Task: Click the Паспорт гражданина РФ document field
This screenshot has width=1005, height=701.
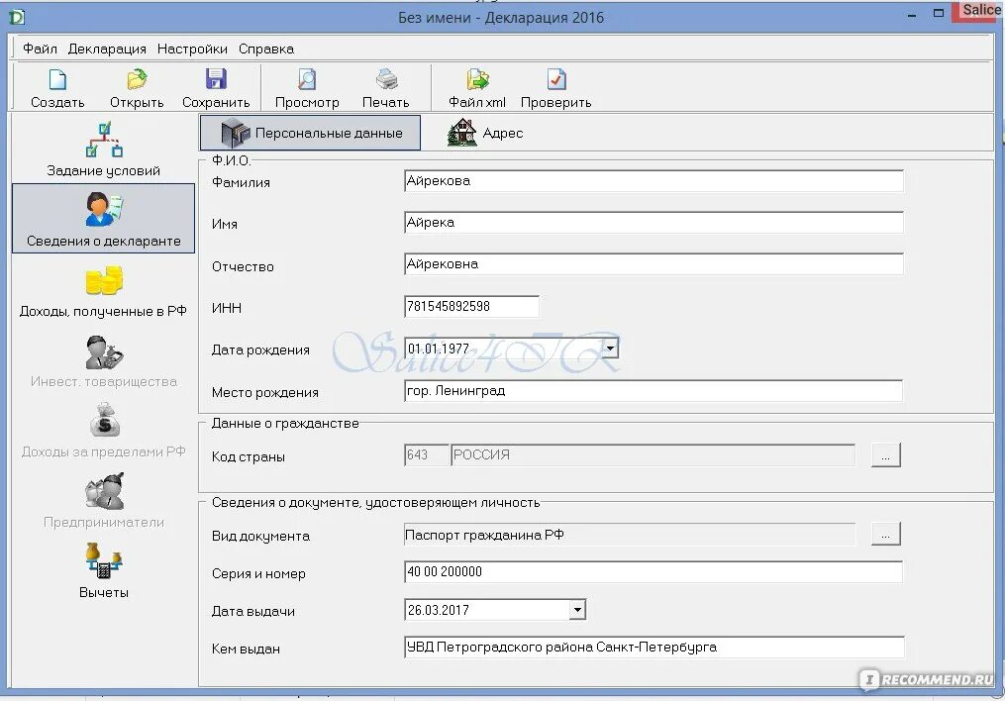Action: (x=630, y=535)
